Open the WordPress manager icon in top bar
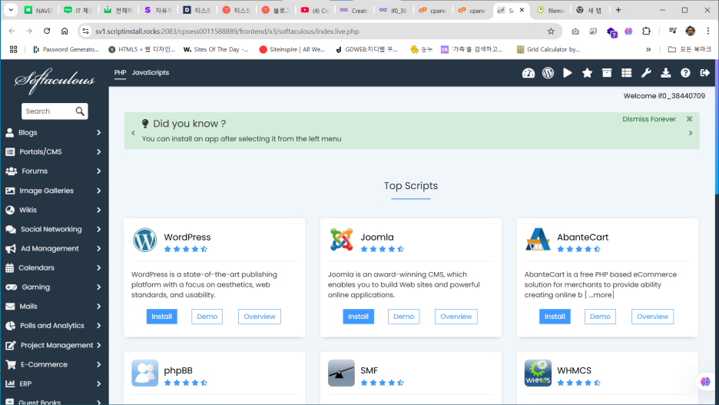 548,73
